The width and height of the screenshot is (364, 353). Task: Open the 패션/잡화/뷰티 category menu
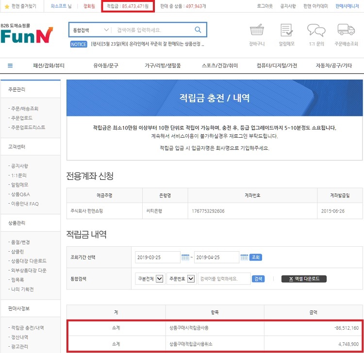49,65
